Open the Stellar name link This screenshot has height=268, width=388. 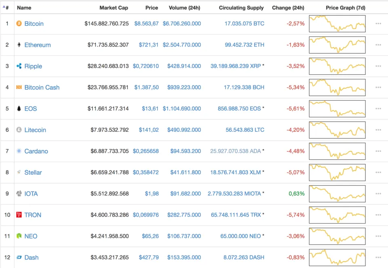point(33,173)
